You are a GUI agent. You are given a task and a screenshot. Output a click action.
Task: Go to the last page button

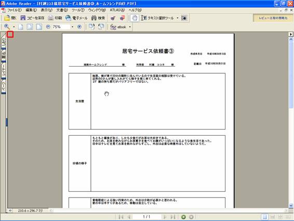[172, 217]
